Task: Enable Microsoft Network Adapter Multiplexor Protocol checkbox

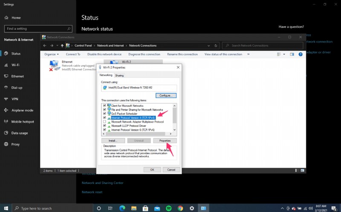Action: click(x=104, y=122)
